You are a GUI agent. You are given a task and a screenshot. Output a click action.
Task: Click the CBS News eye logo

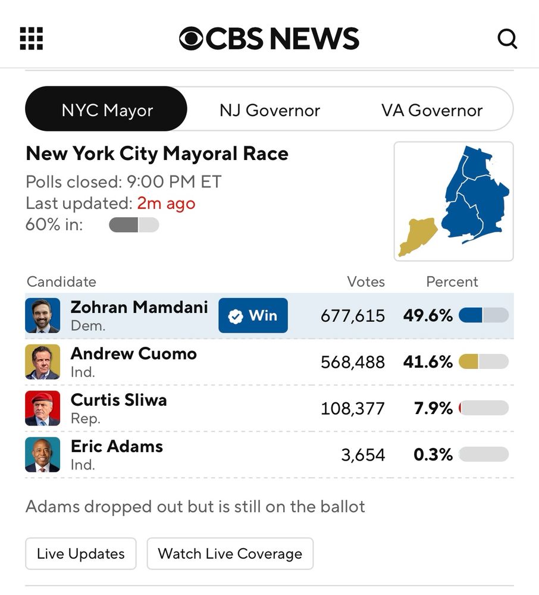click(192, 39)
